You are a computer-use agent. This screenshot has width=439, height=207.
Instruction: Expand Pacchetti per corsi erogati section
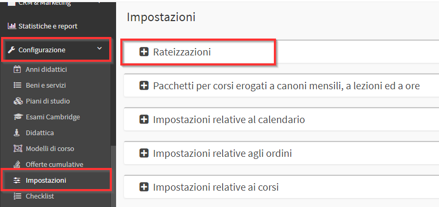click(x=144, y=86)
